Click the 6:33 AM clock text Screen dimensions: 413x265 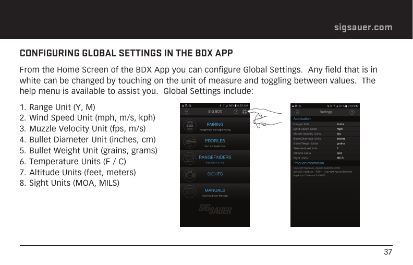pyautogui.click(x=242, y=105)
